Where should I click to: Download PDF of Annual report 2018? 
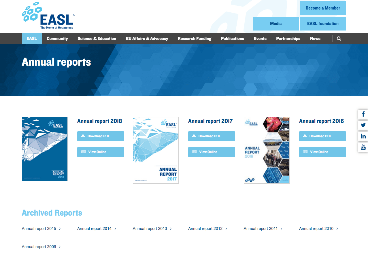[101, 136]
